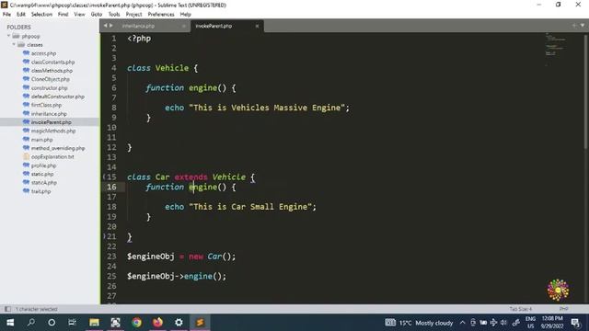Close the inheritance.php tab

click(x=184, y=26)
